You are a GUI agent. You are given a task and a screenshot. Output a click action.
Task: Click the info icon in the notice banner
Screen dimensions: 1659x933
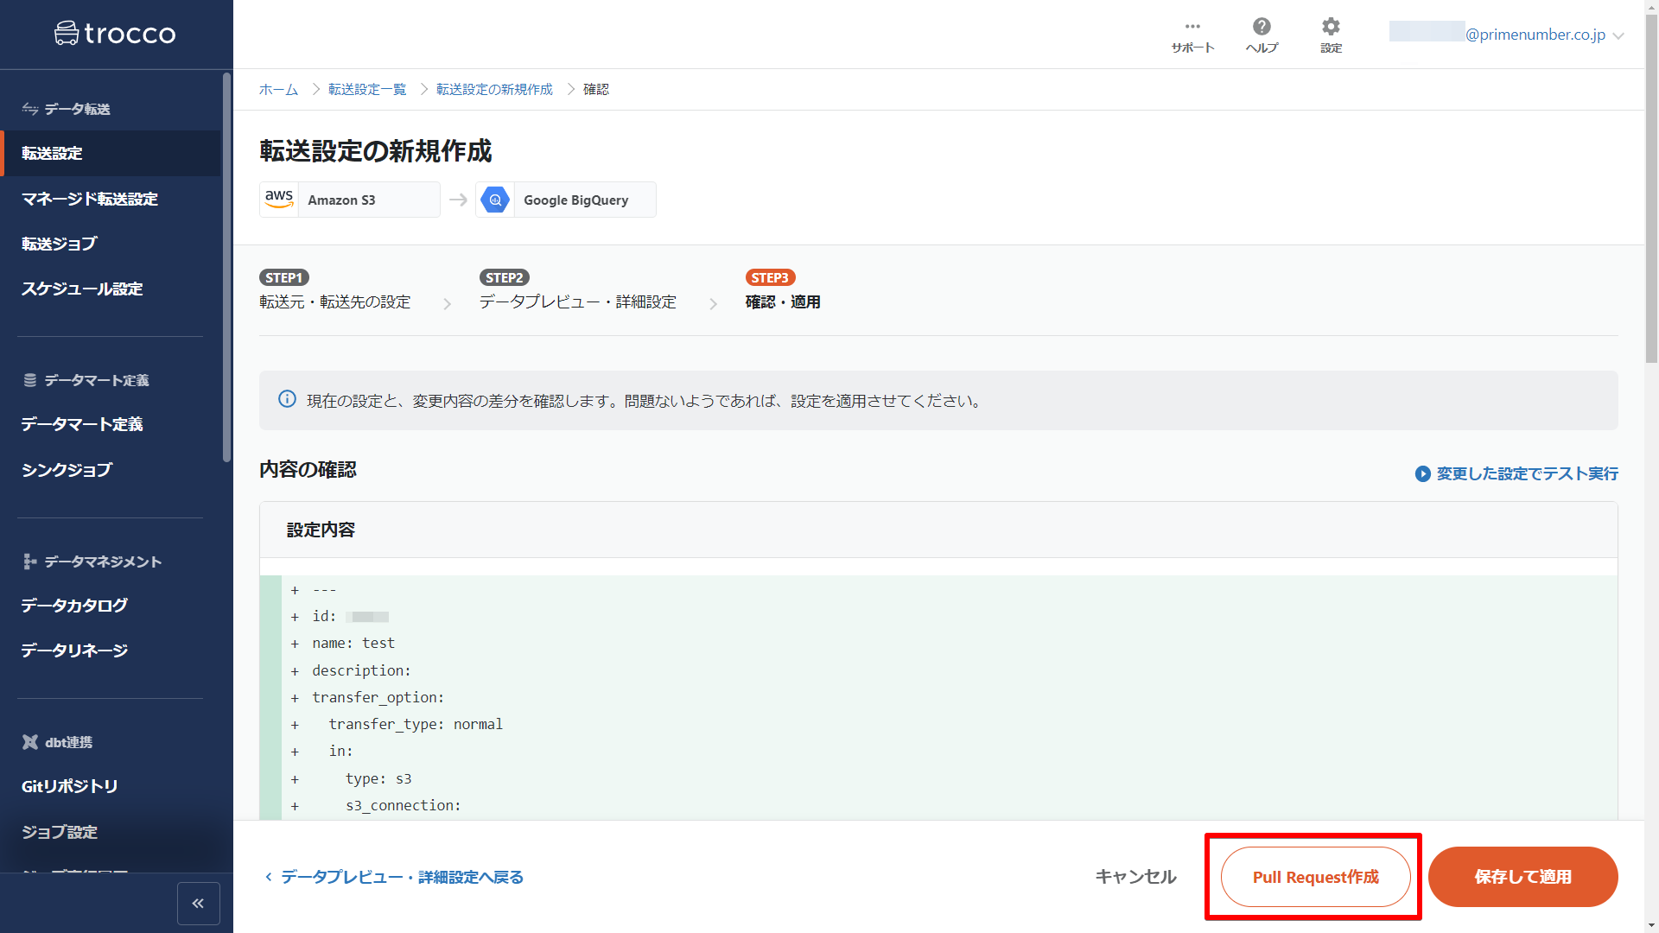pos(287,399)
